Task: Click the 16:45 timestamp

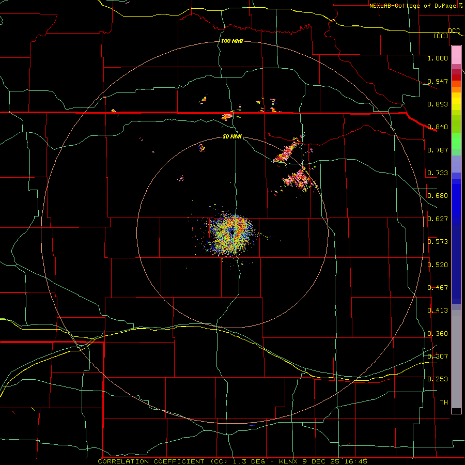Action: tap(357, 461)
